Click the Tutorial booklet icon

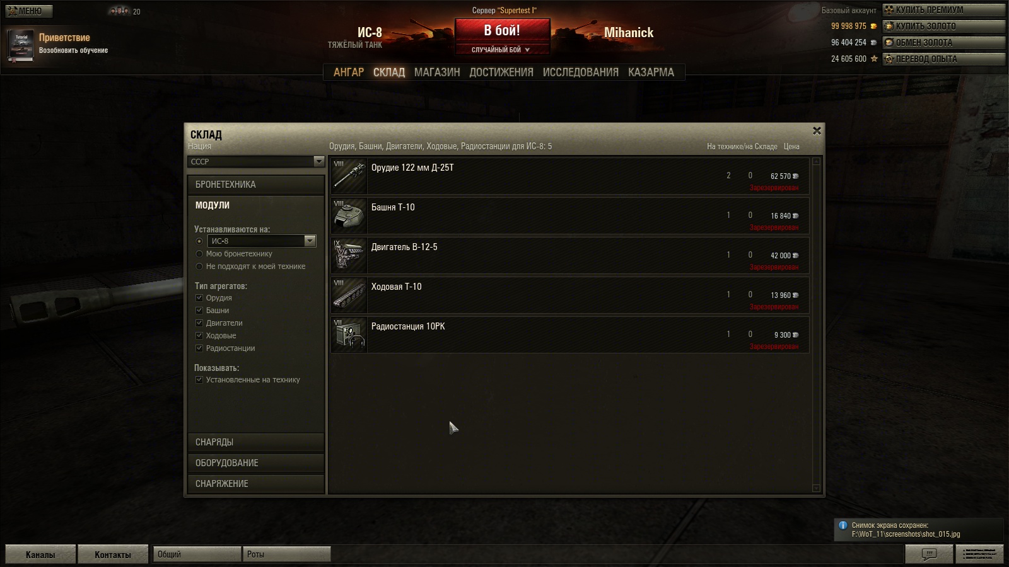point(21,46)
